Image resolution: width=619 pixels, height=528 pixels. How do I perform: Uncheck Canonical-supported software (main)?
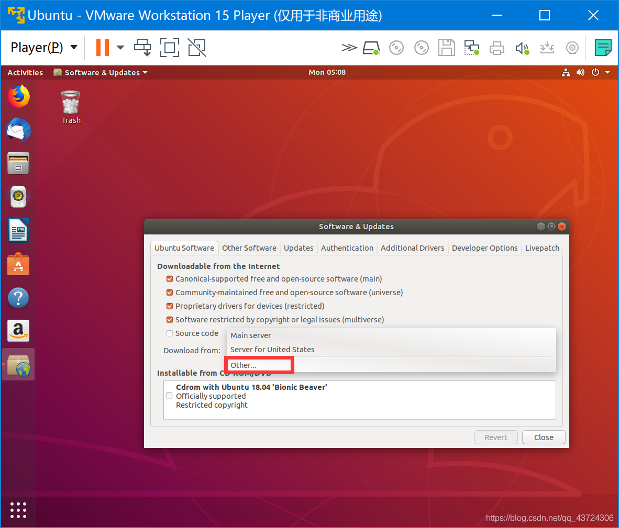[x=170, y=279]
